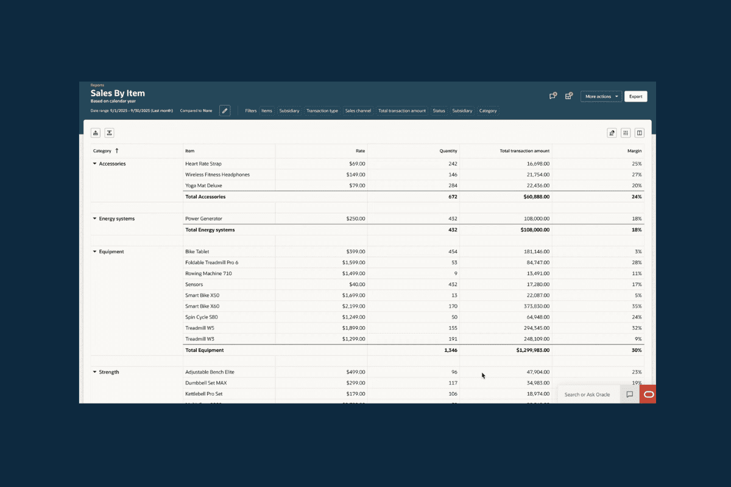Image resolution: width=731 pixels, height=487 pixels.
Task: Click the pencil edit date range icon
Action: 225,111
